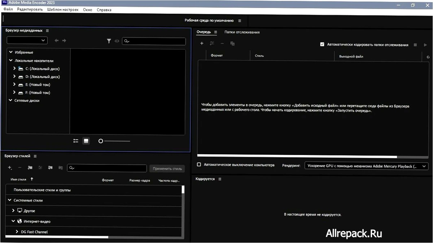Viewport: 433px width, 243px height.
Task: Switch to the Папки отслеживания tab
Action: (x=242, y=32)
